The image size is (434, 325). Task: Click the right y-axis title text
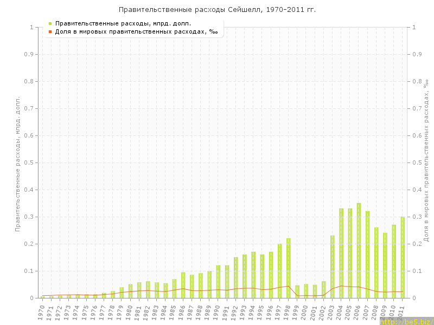tap(426, 160)
